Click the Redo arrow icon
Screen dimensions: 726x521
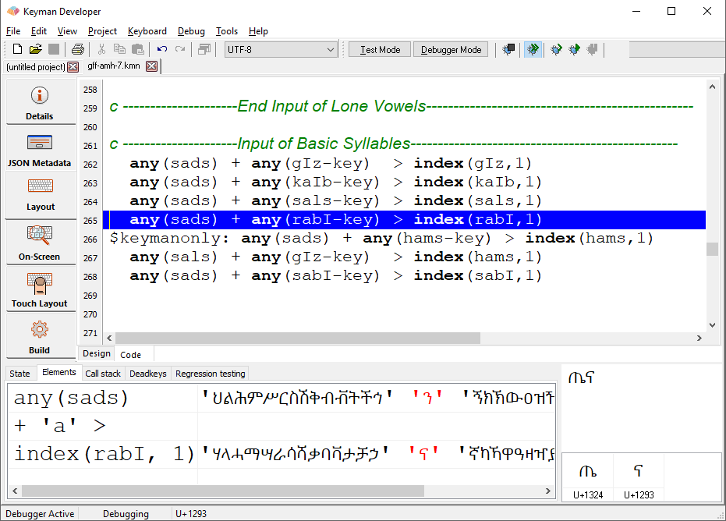click(180, 49)
